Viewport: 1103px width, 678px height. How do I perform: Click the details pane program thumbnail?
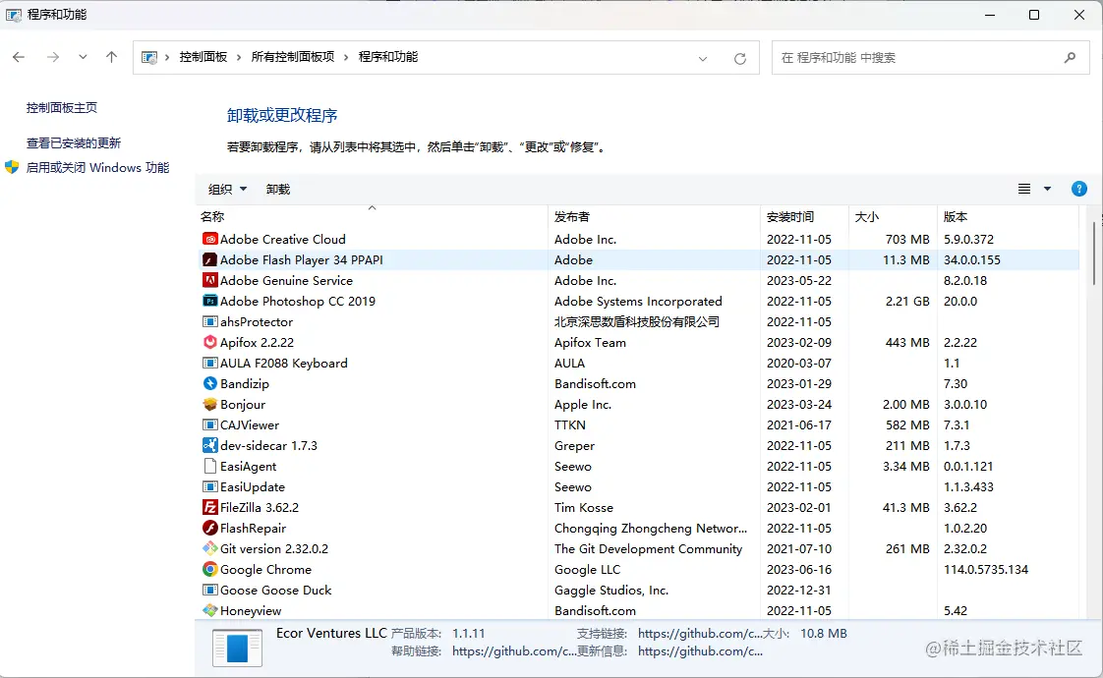238,648
